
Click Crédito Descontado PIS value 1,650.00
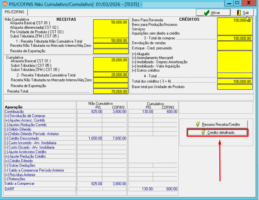tap(95, 138)
